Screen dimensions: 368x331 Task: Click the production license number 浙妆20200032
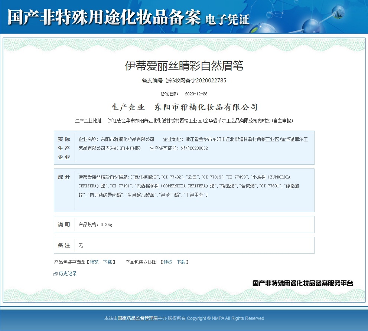pos(193,148)
